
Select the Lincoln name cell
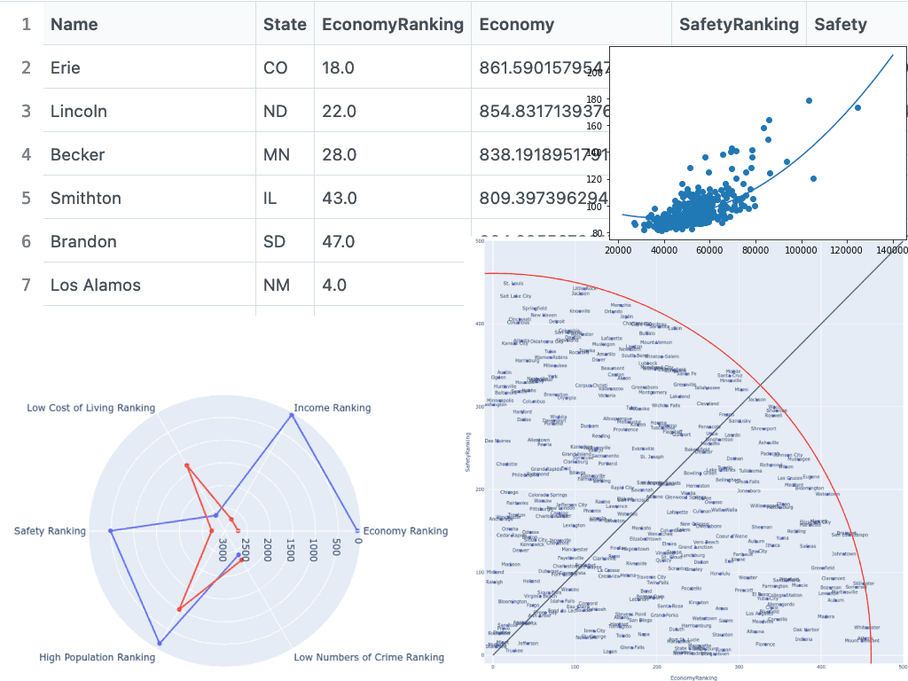[x=79, y=111]
